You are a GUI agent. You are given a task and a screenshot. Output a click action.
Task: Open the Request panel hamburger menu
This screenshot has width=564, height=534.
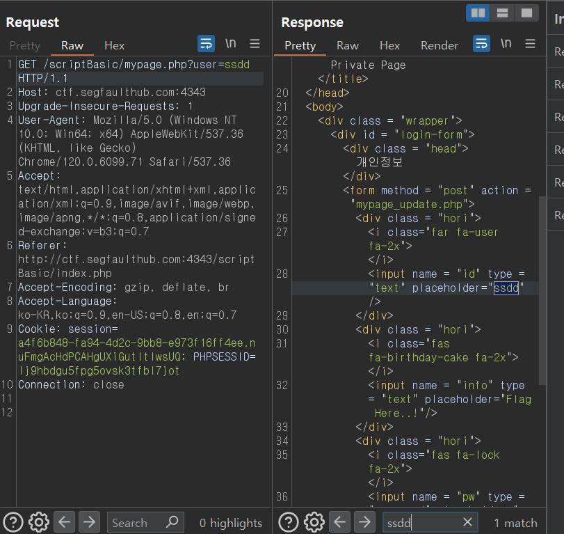pyautogui.click(x=255, y=43)
